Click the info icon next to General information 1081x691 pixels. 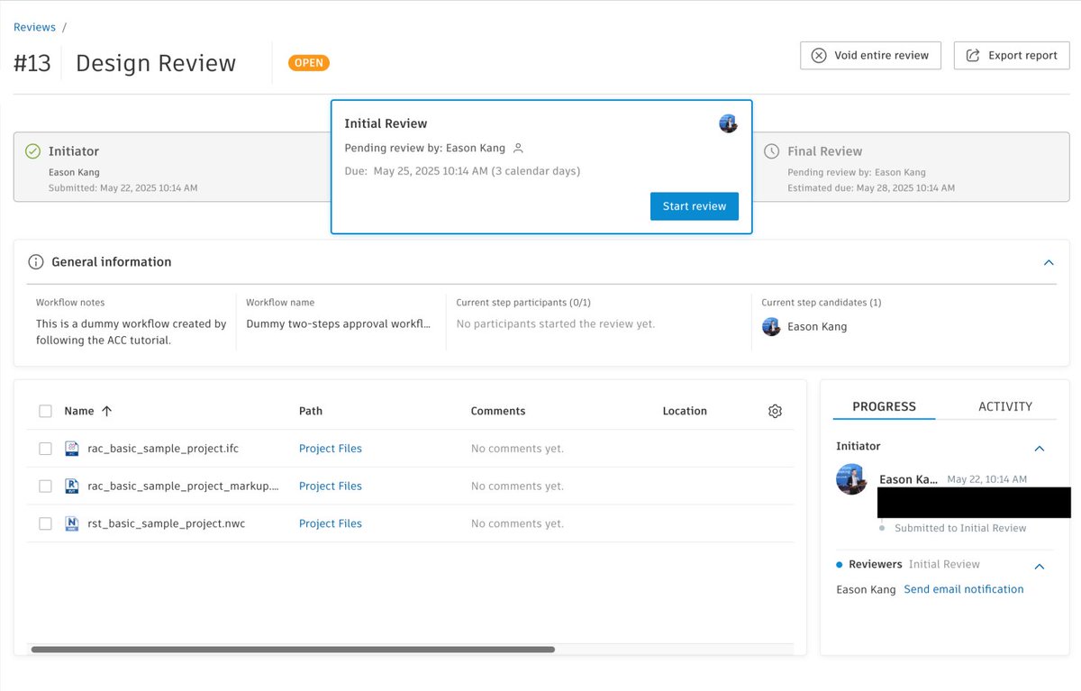(x=35, y=262)
